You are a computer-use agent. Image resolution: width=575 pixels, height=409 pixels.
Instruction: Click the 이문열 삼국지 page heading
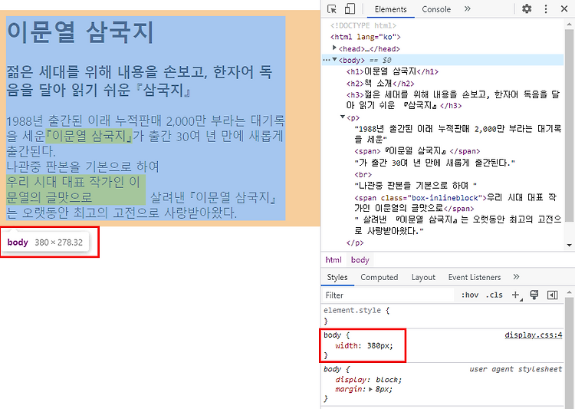click(80, 32)
